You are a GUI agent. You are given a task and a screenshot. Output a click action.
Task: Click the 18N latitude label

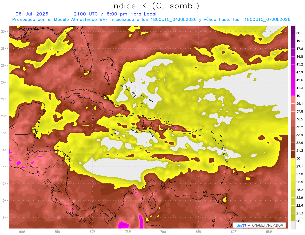4,133
